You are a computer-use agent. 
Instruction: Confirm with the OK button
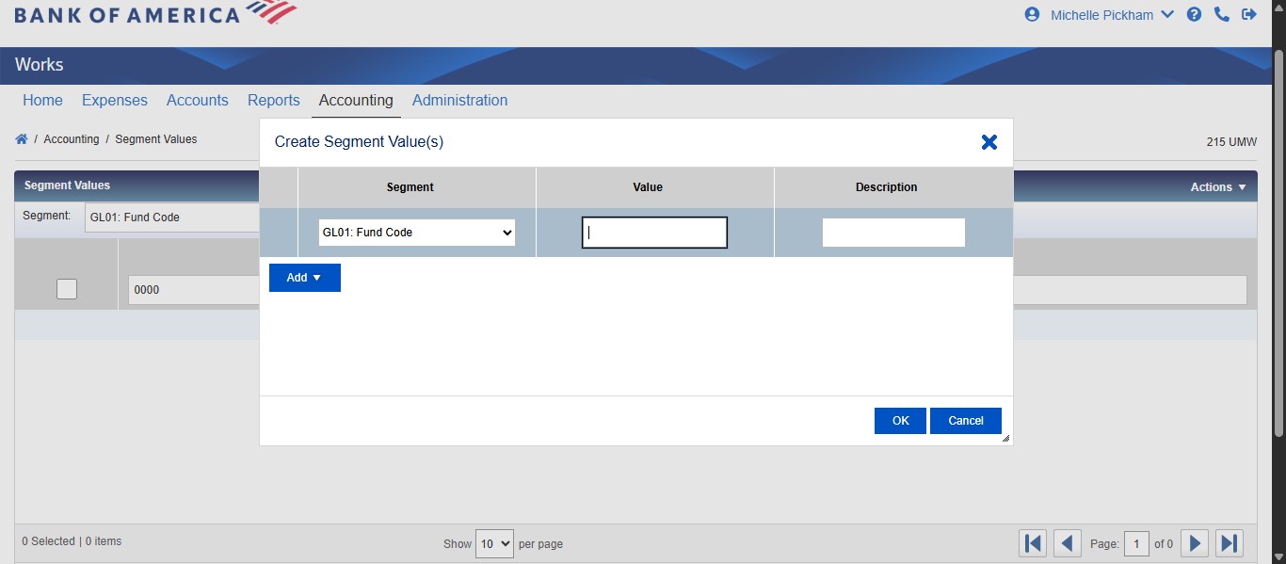point(899,420)
